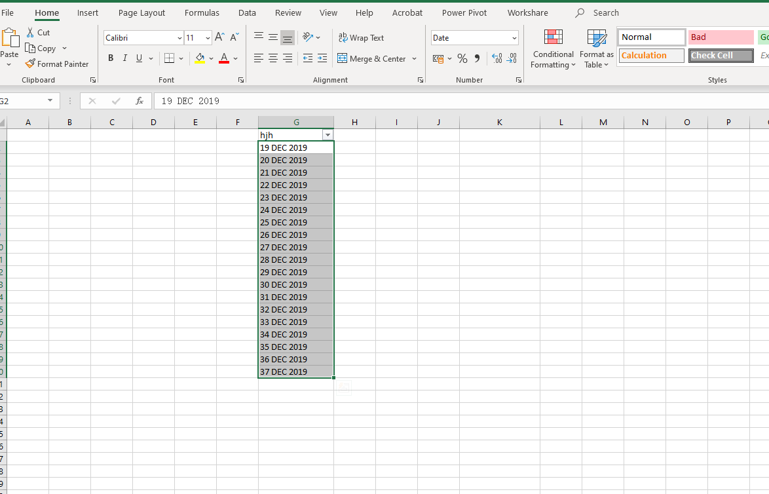Image resolution: width=769 pixels, height=494 pixels.
Task: Confirm formula bar entry with checkmark
Action: click(x=116, y=101)
